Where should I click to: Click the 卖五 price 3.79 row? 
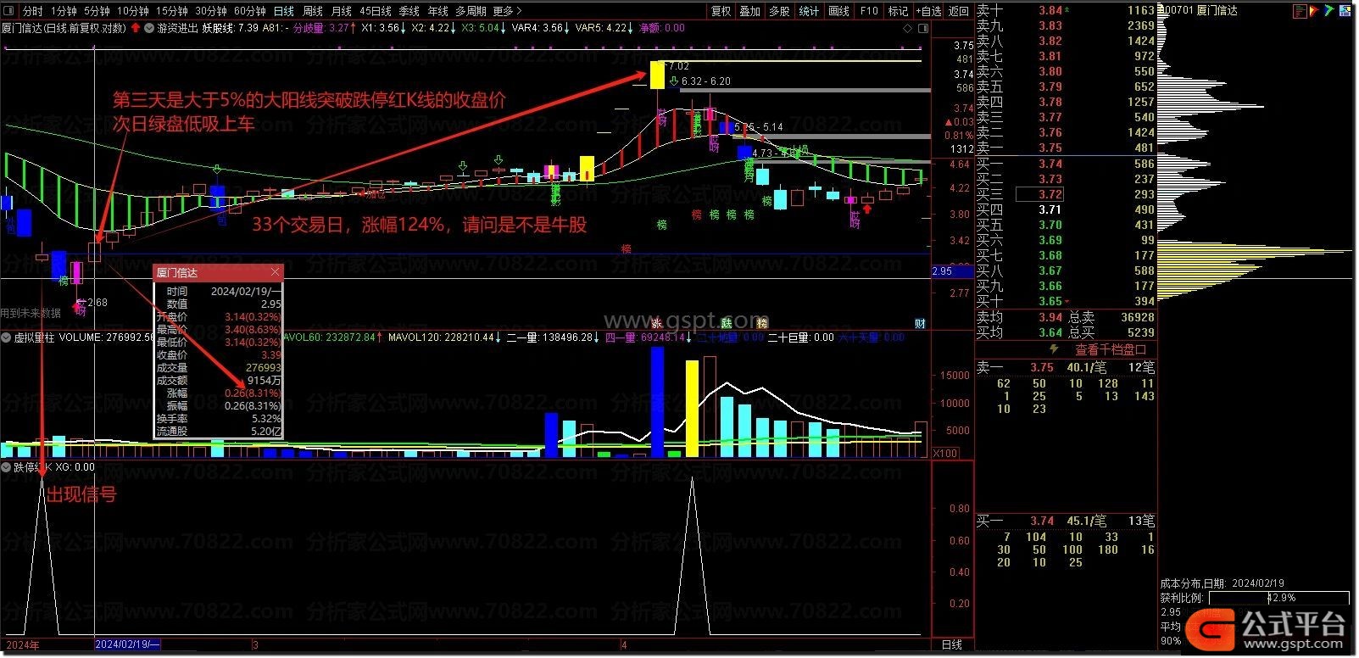1066,86
